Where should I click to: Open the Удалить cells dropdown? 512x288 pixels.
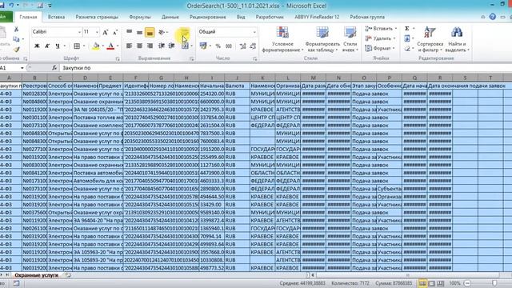click(381, 38)
